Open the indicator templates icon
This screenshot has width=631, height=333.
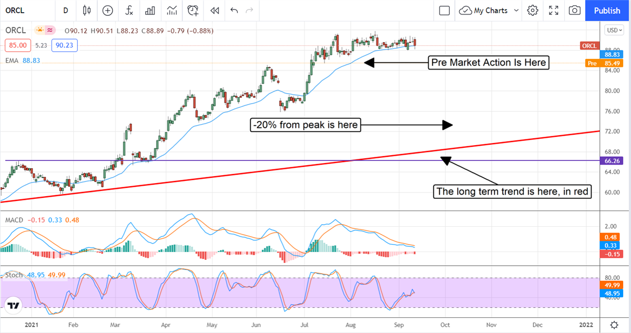(x=171, y=11)
